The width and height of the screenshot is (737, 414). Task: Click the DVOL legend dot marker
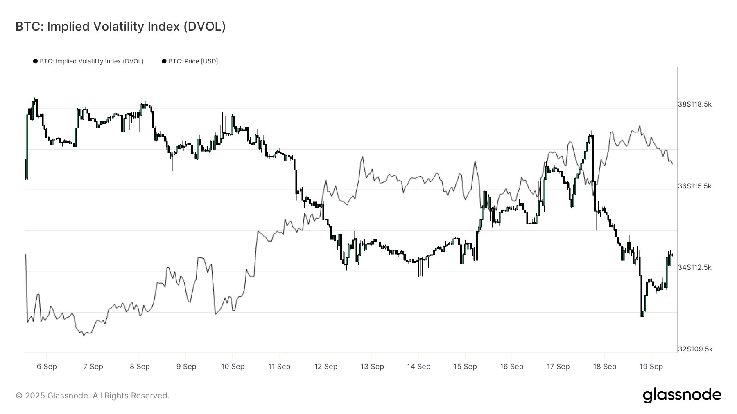coord(35,61)
